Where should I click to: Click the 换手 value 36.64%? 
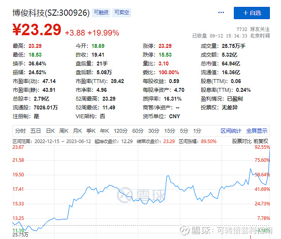[x=37, y=63]
